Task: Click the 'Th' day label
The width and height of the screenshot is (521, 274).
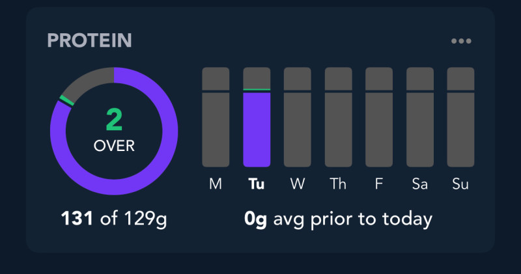Action: pyautogui.click(x=339, y=184)
